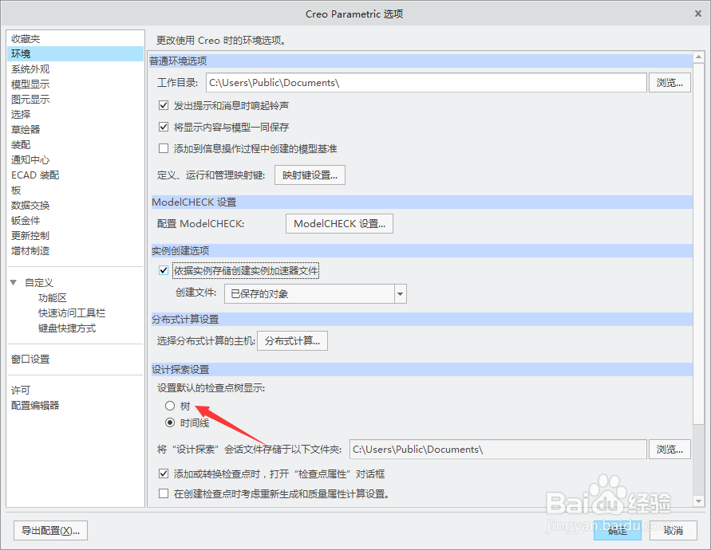This screenshot has width=711, height=550.
Task: Collapse the 自定义 tree node
Action: click(14, 283)
